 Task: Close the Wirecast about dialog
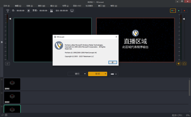[x=116, y=37]
